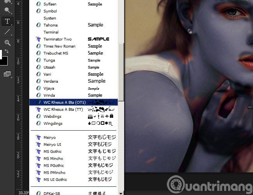Pick Meiryo UI from font list
Image resolution: width=253 pixels, height=195 pixels.
[74, 145]
